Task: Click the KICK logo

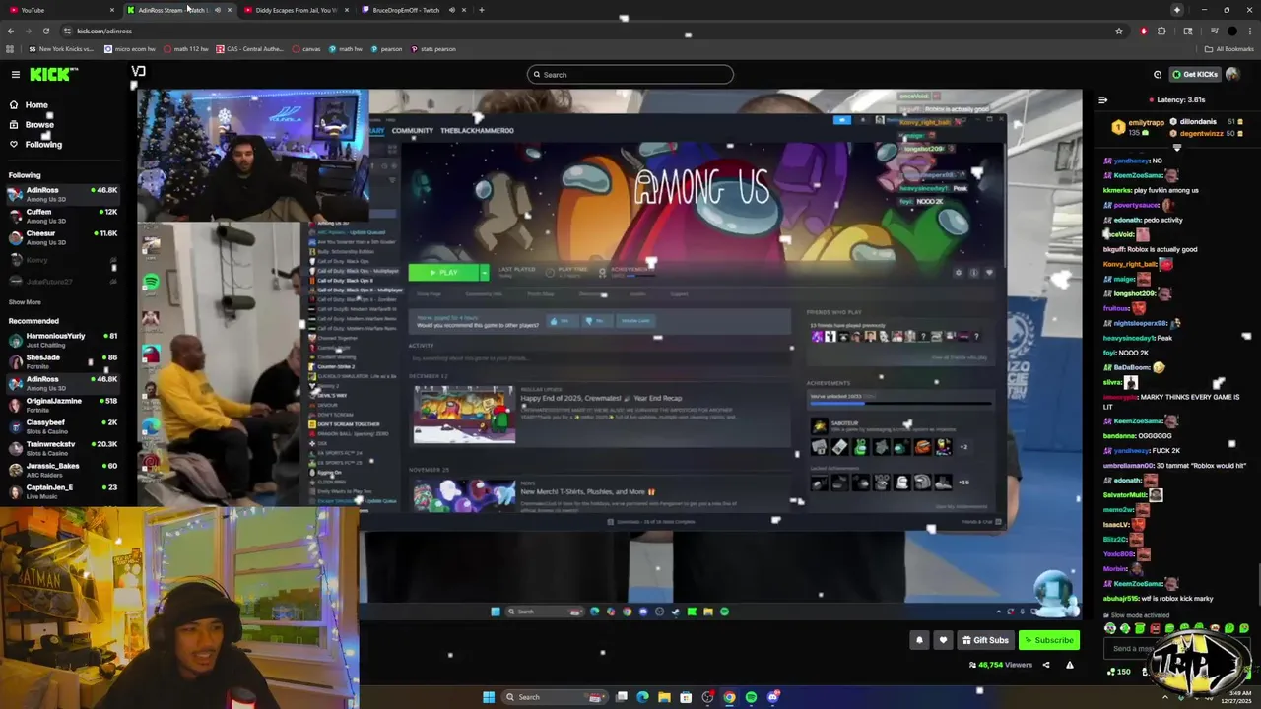Action: (52, 74)
